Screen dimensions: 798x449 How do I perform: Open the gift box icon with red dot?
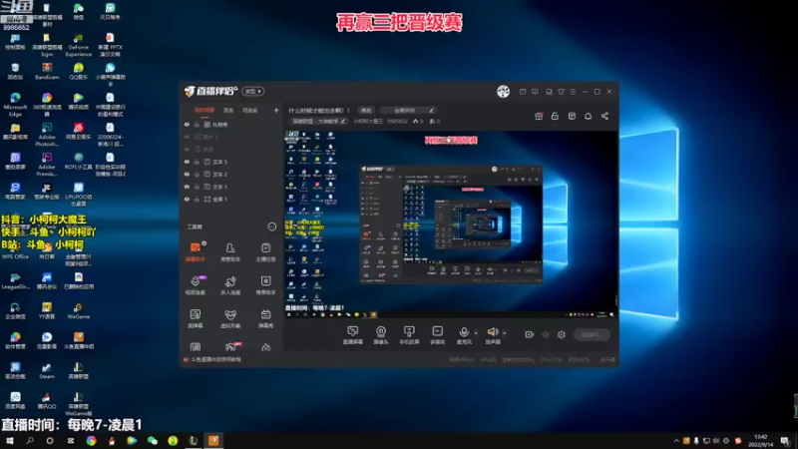coord(539,116)
